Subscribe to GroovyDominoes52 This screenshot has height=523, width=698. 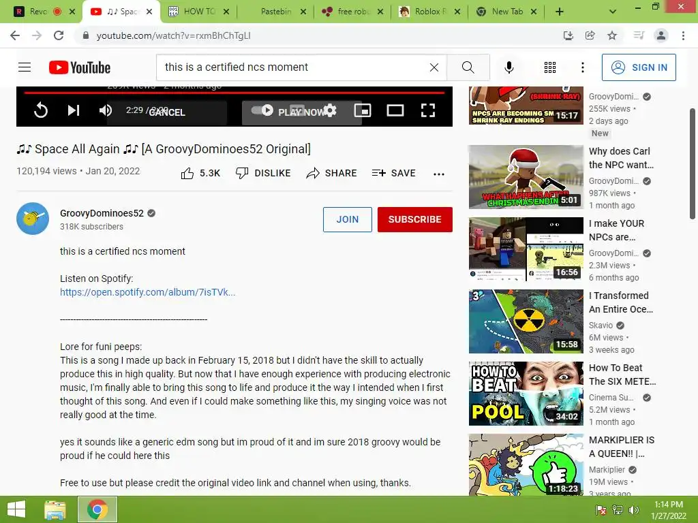point(415,219)
